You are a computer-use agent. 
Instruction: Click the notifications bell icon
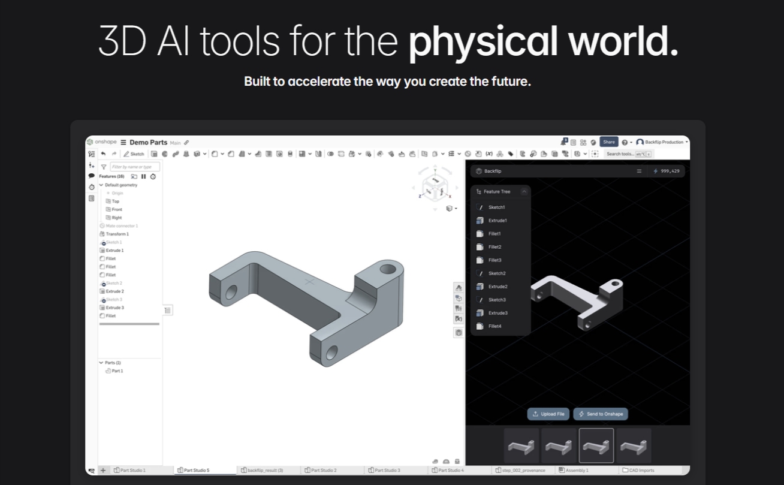coord(564,142)
